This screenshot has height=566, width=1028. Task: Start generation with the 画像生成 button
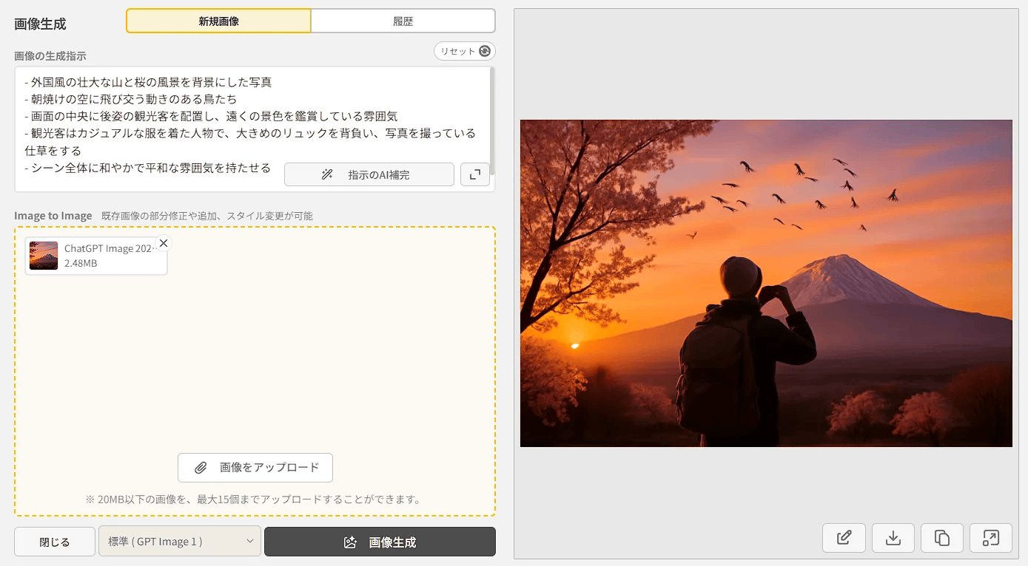click(380, 542)
